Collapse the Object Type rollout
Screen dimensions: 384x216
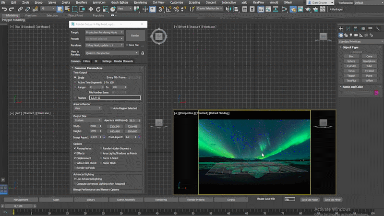click(x=350, y=48)
